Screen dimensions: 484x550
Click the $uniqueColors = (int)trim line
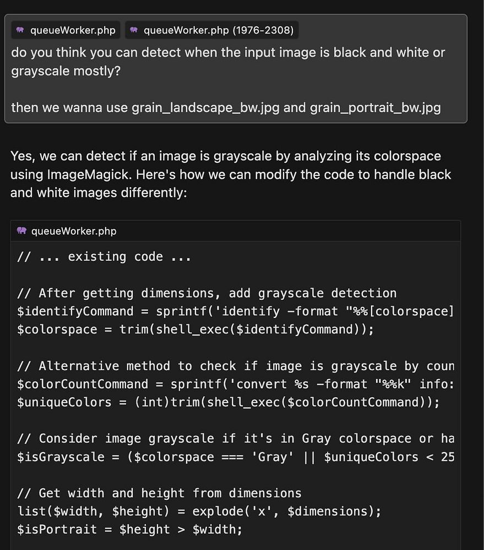228,402
